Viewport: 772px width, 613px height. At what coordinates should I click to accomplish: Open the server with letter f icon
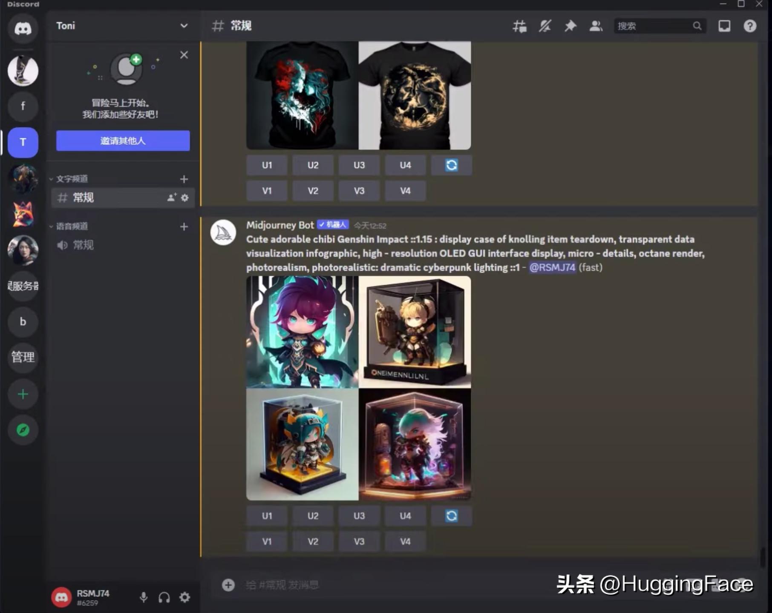tap(23, 106)
